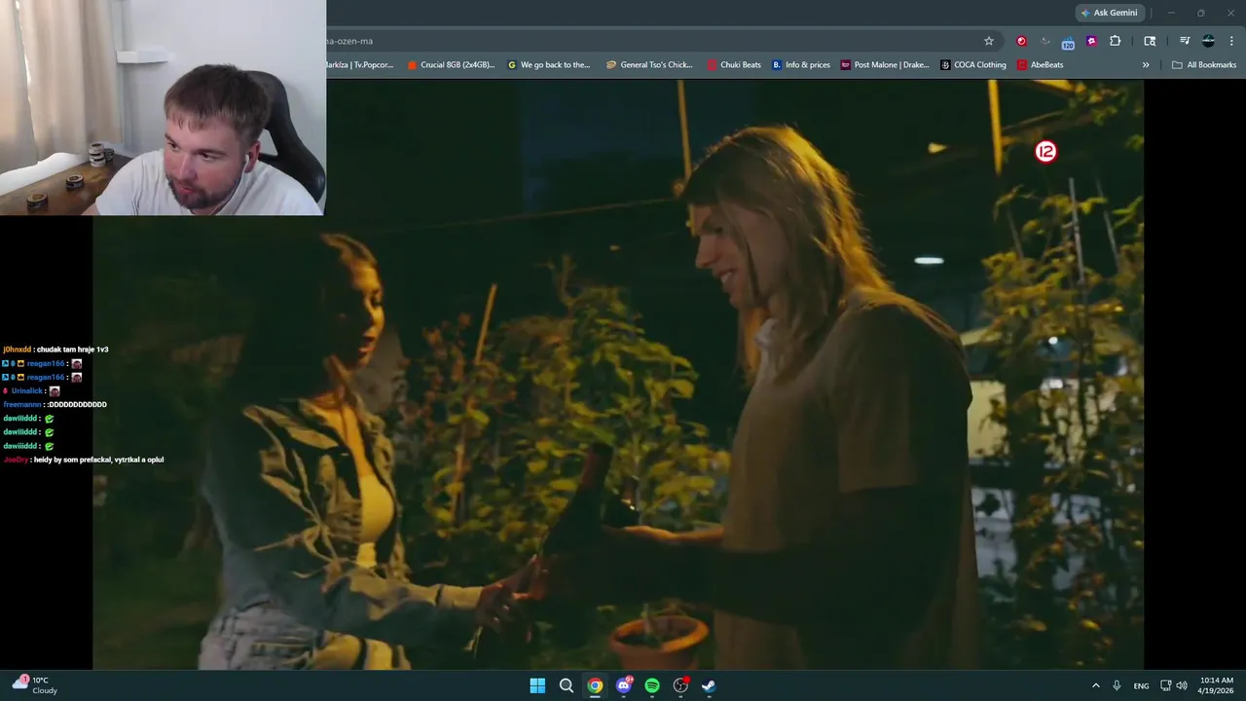Open the Info & prices bookmark
The height and width of the screenshot is (701, 1246).
801,65
